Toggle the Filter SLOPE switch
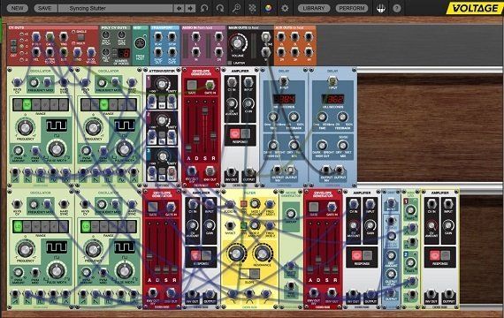Viewport: 504px width, 318px height. (249, 274)
